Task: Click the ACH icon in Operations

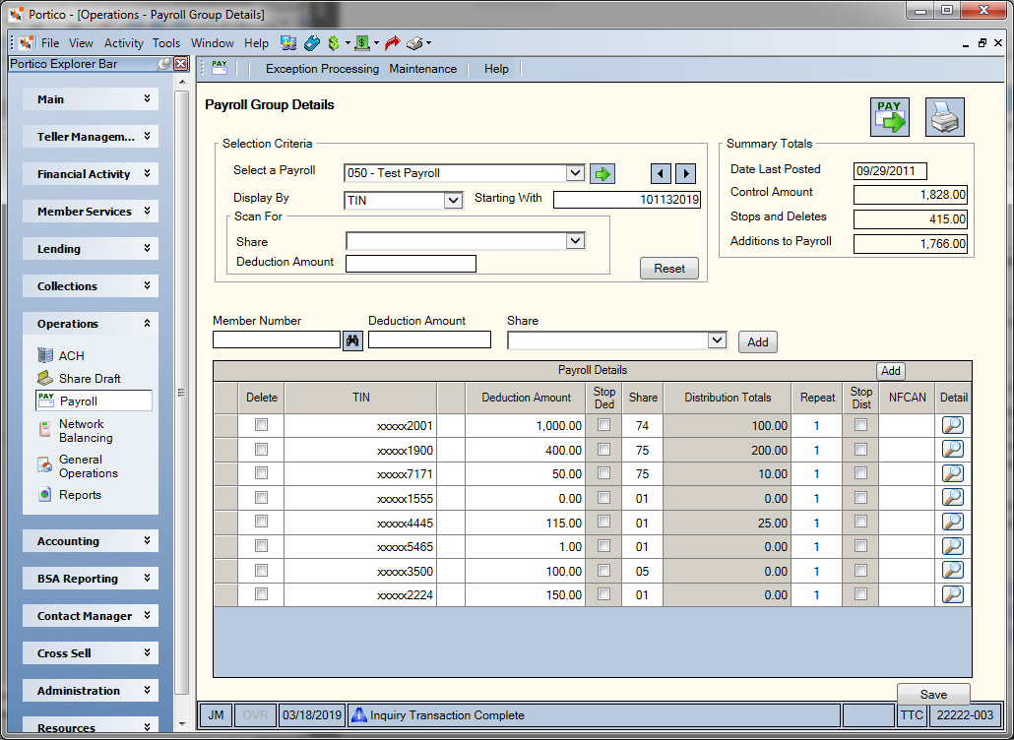Action: pos(45,355)
